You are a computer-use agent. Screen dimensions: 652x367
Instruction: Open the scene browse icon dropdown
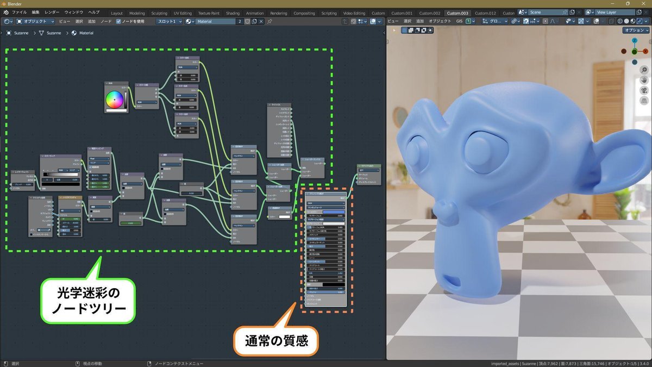click(x=522, y=12)
